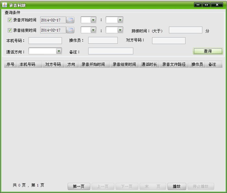Click the Java app icon in title bar

point(5,5)
